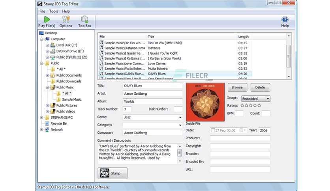Click music note icon for Distance.wma file
The height and width of the screenshot is (191, 330).
point(102,48)
